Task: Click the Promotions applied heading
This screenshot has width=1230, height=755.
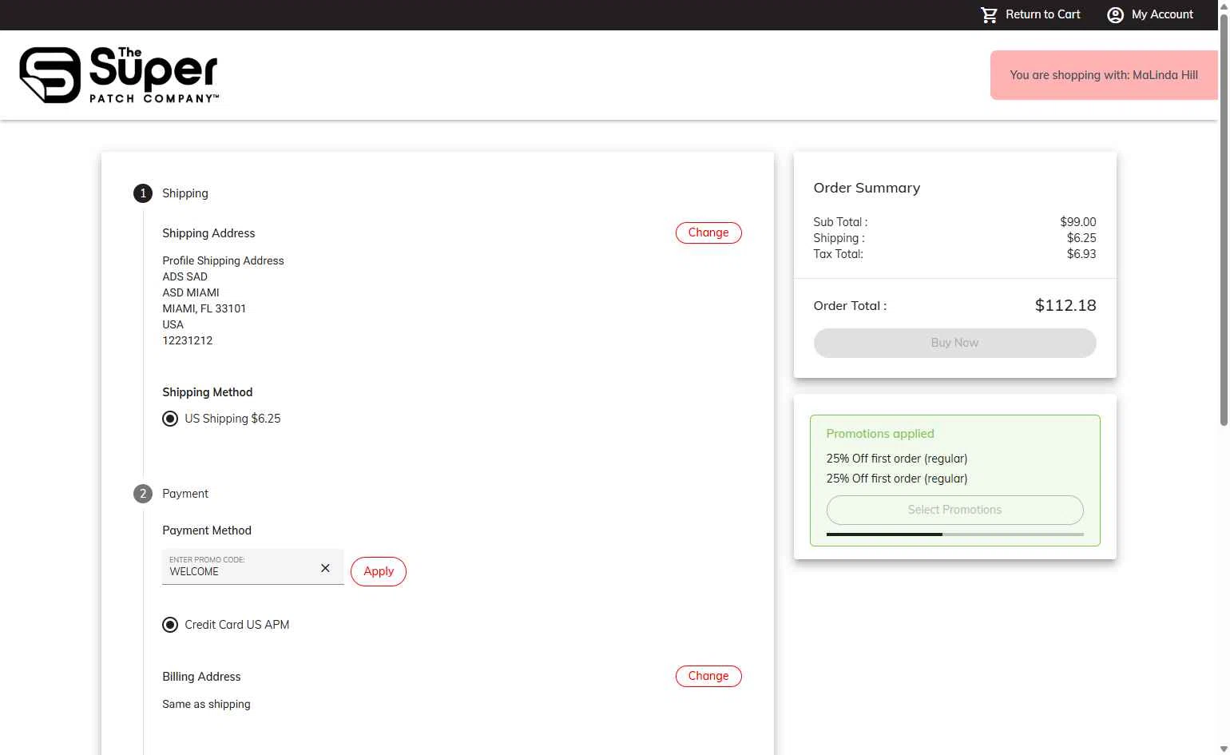Action: tap(880, 434)
